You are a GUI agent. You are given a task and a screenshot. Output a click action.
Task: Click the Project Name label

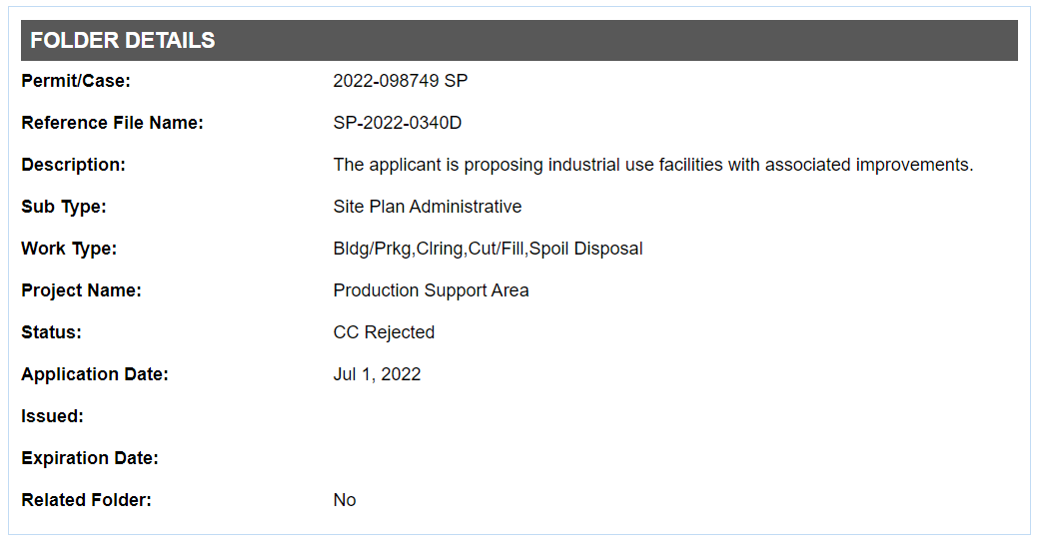(x=81, y=290)
